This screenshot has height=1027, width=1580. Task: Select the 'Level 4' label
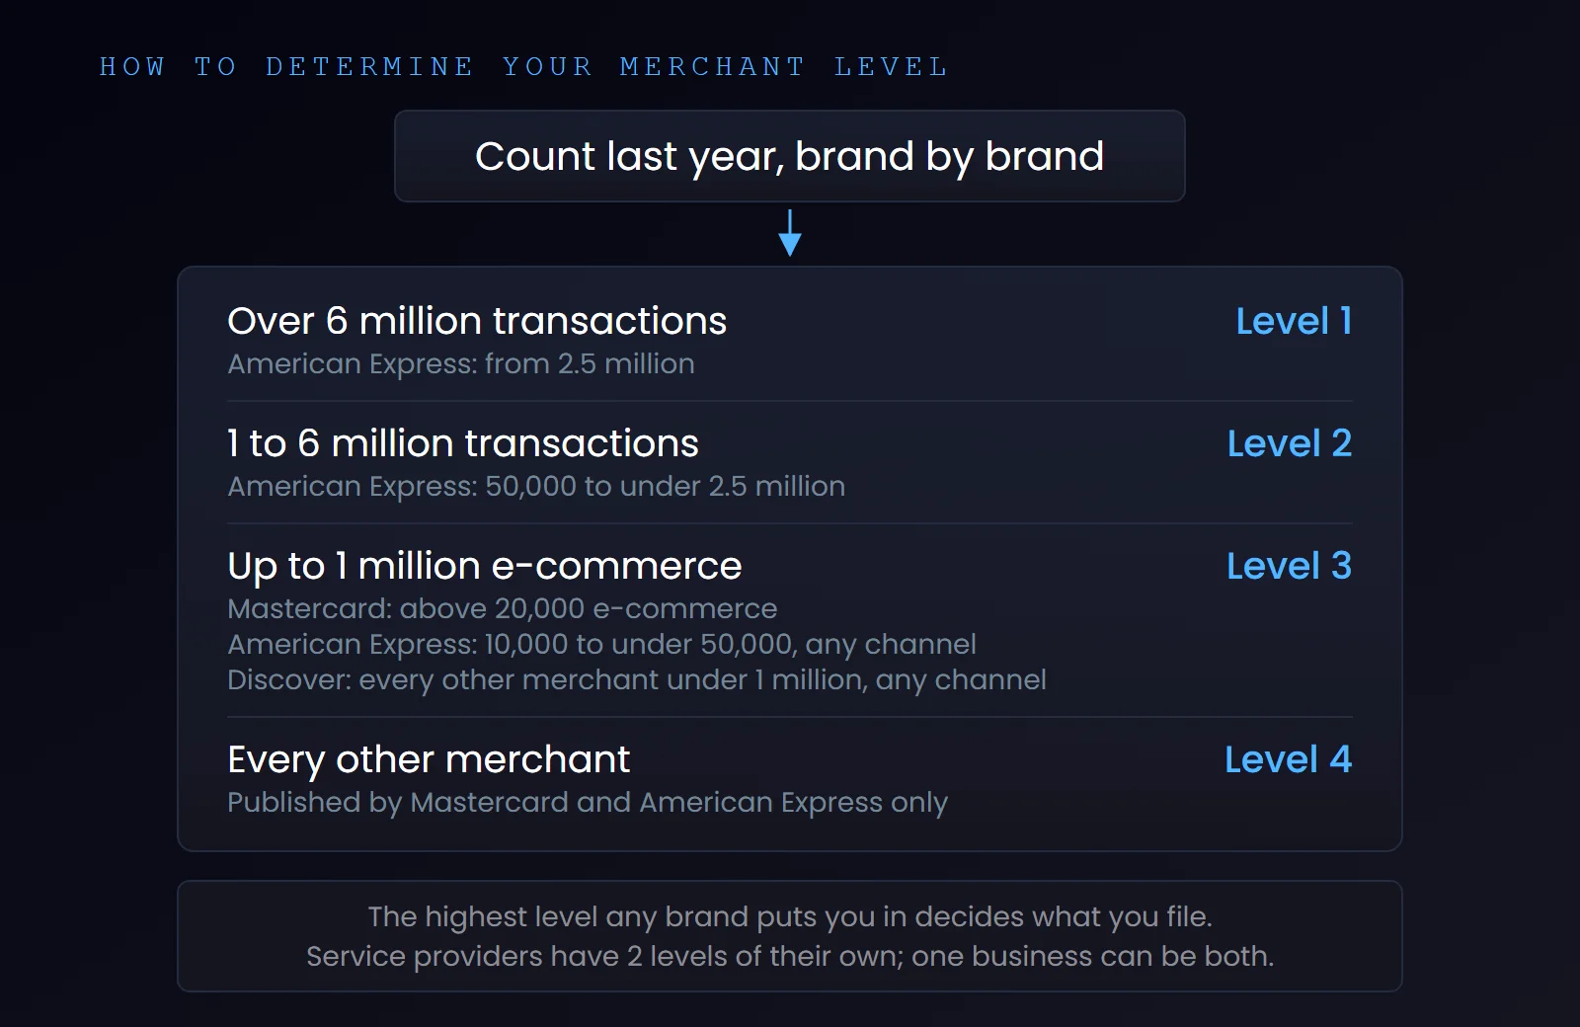1288,759
